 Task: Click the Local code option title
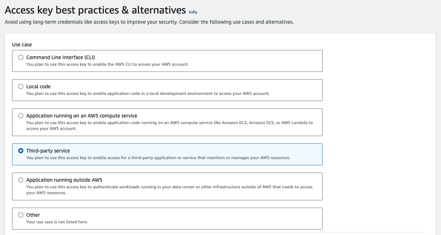(38, 86)
